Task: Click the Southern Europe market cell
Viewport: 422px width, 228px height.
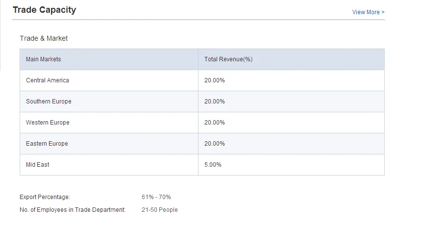Action: pos(49,101)
